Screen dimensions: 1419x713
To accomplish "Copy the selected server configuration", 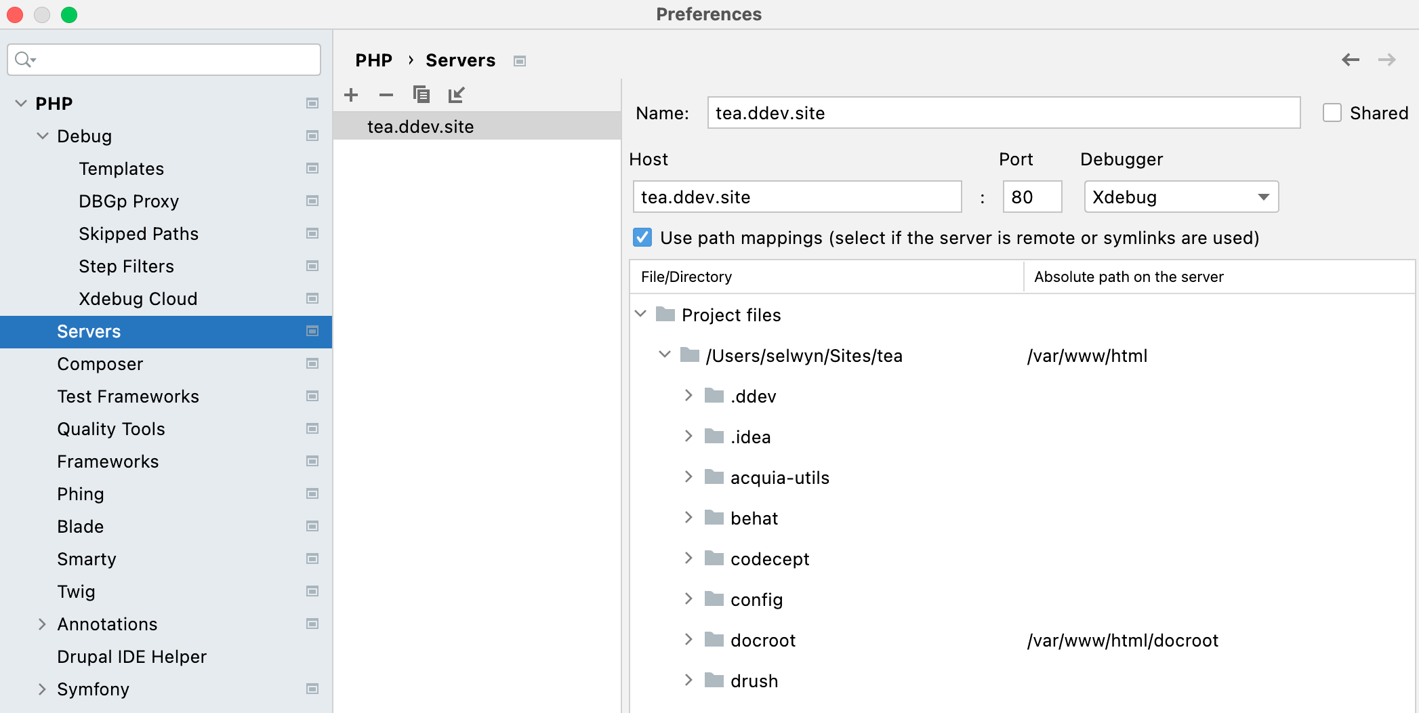I will 421,95.
